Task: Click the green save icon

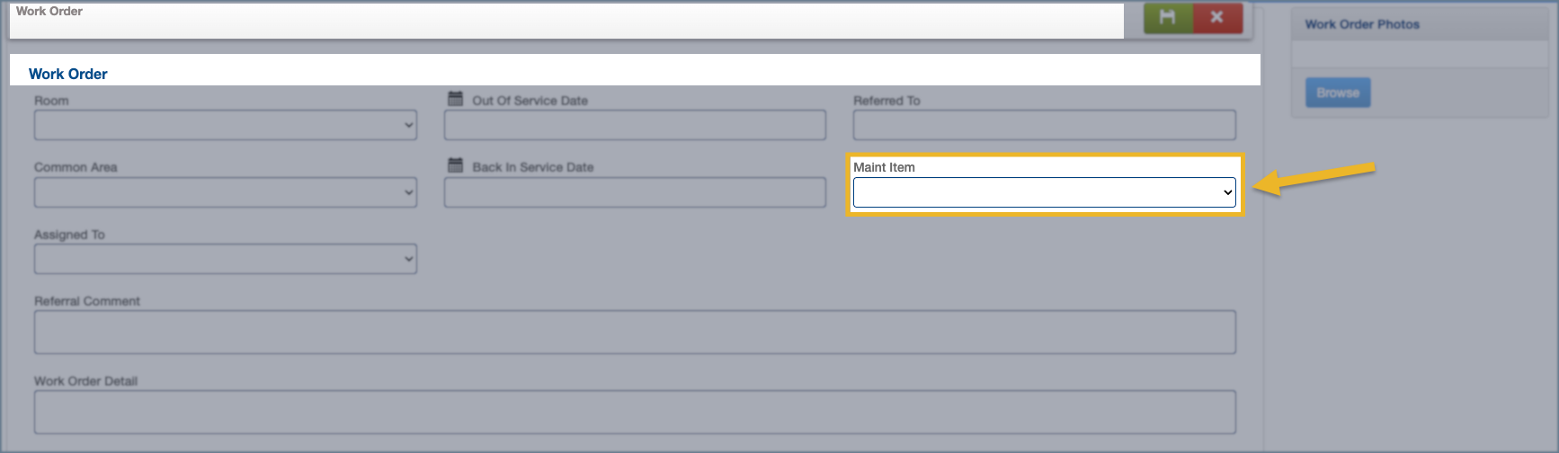Action: [x=1167, y=18]
